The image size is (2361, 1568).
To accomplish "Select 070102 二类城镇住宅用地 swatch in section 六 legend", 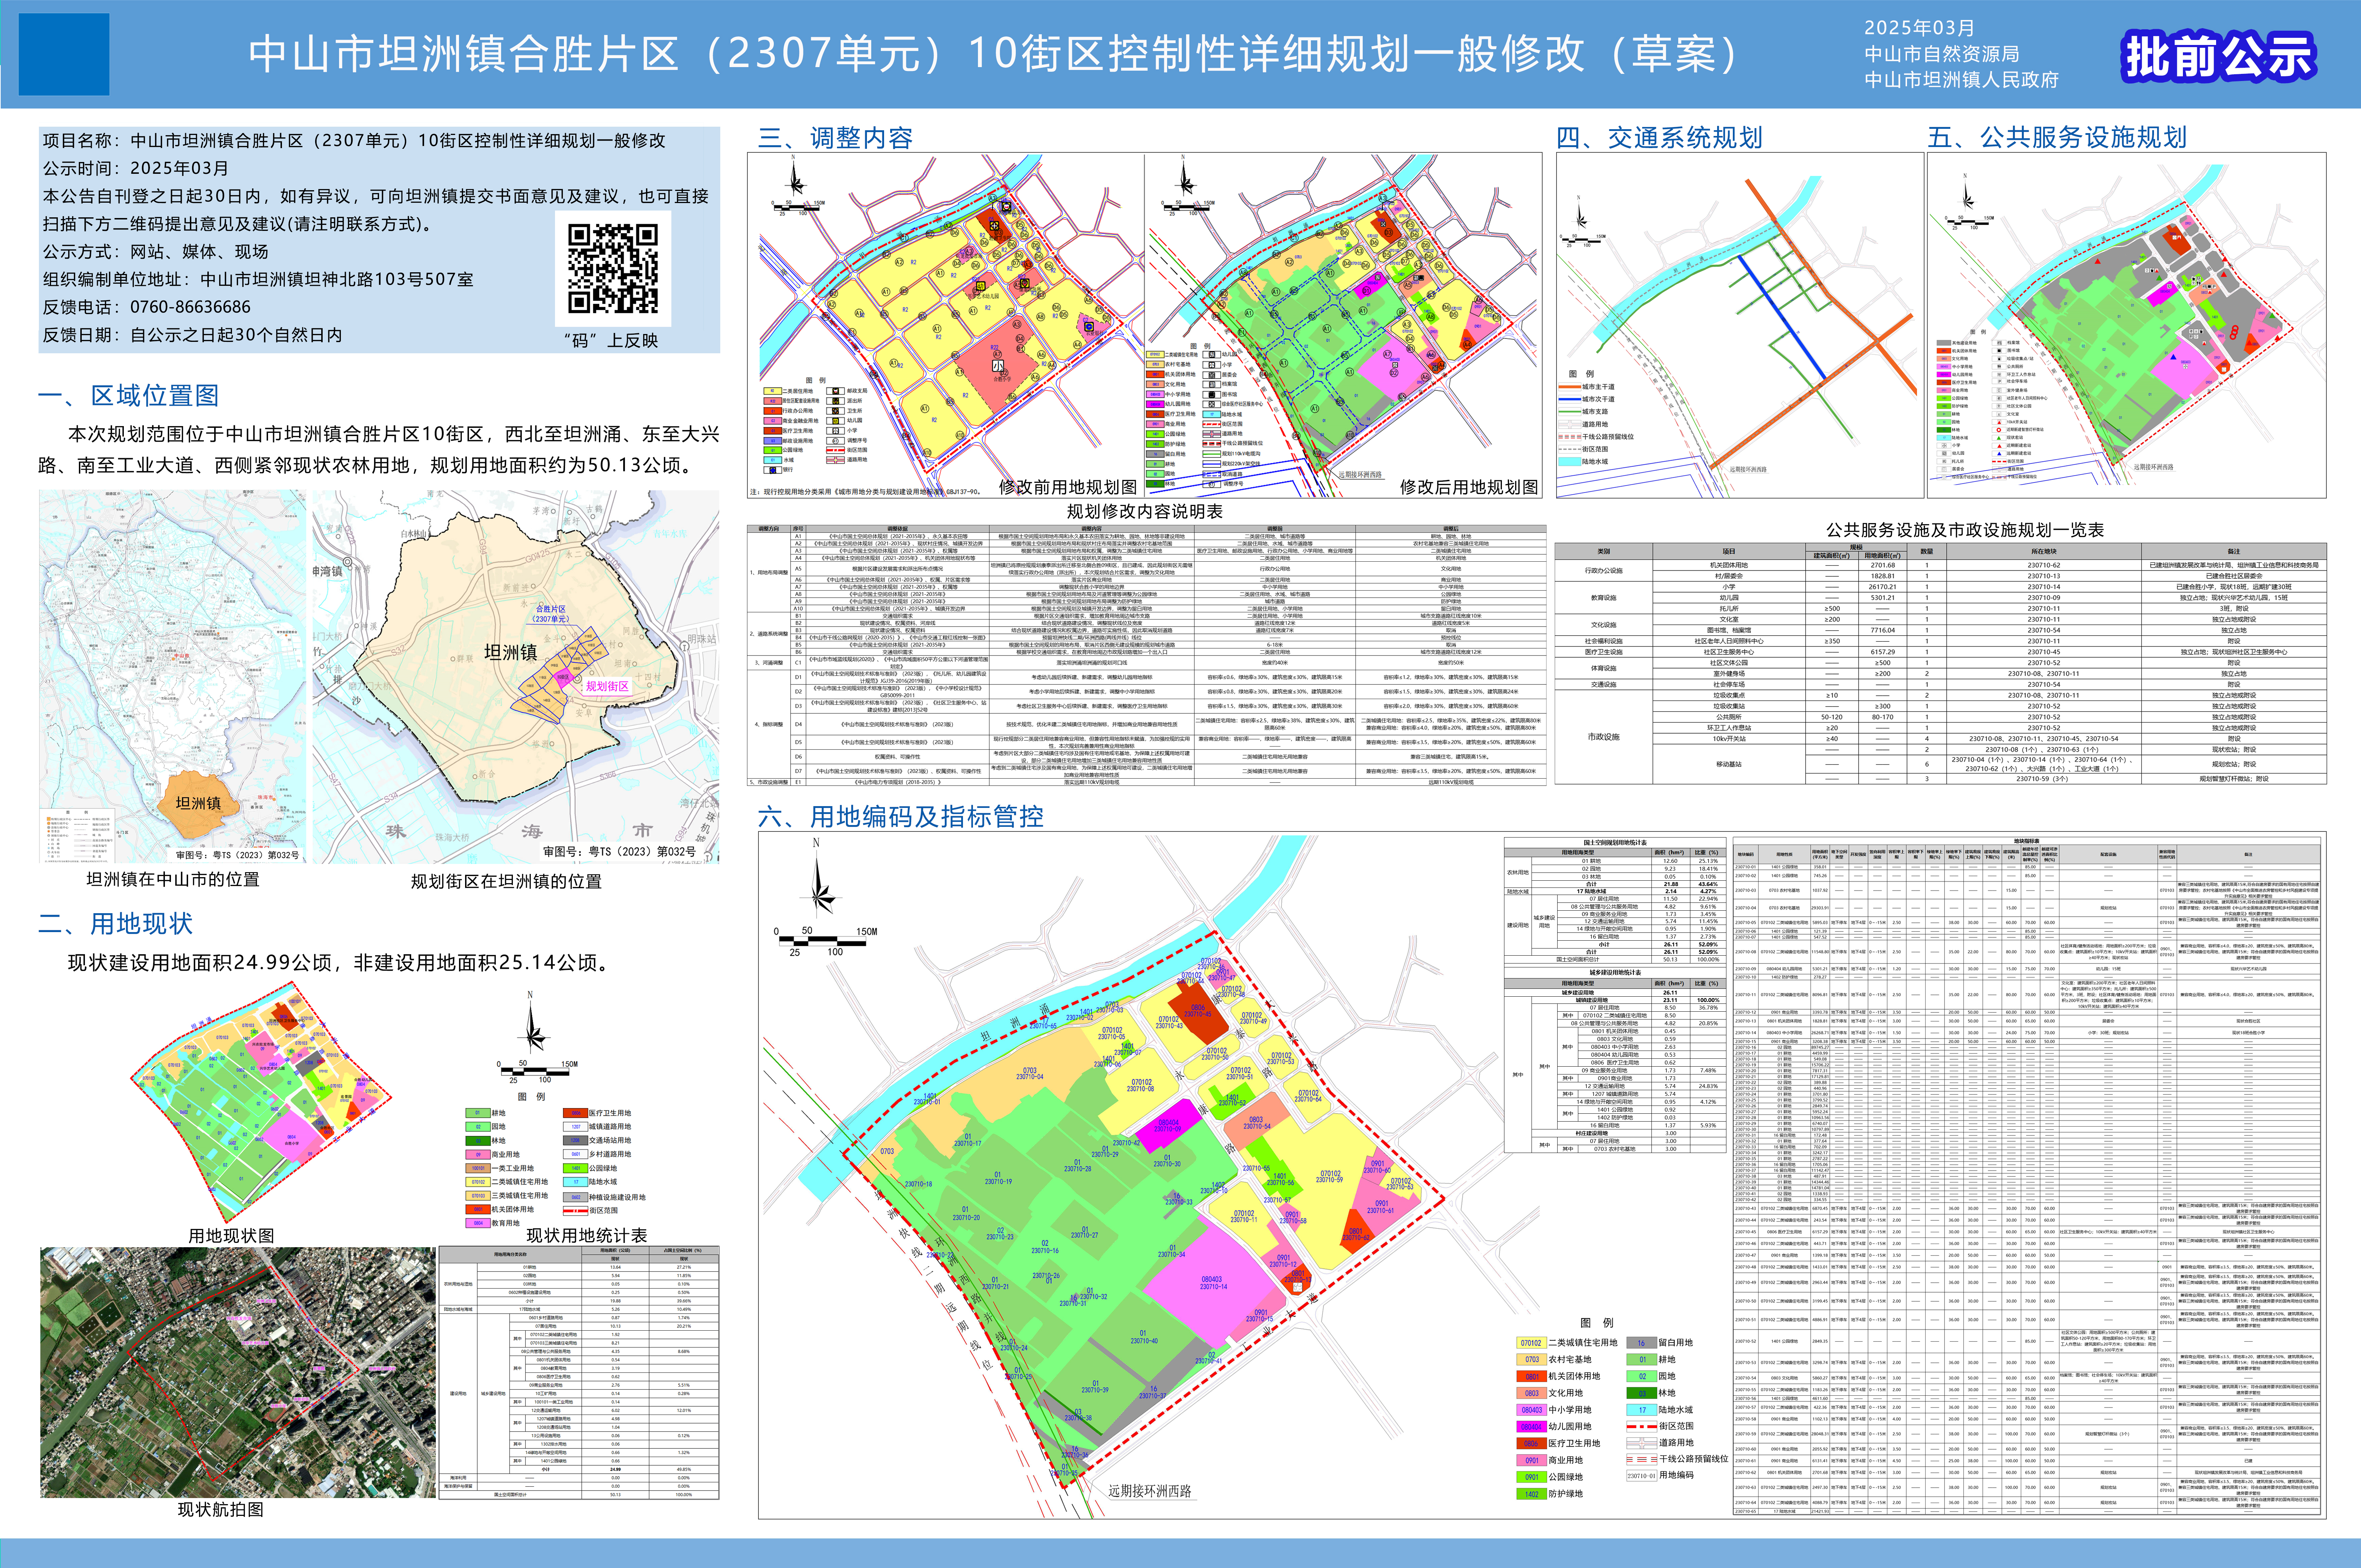I will click(x=1531, y=1342).
